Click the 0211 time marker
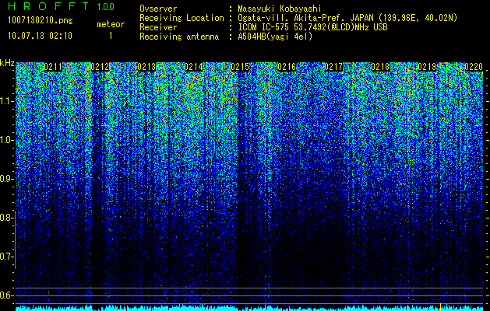The width and height of the screenshot is (490, 311). click(53, 67)
